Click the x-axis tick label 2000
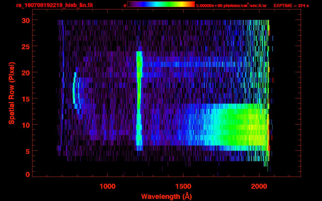The height and width of the screenshot is (201, 322). 259,186
